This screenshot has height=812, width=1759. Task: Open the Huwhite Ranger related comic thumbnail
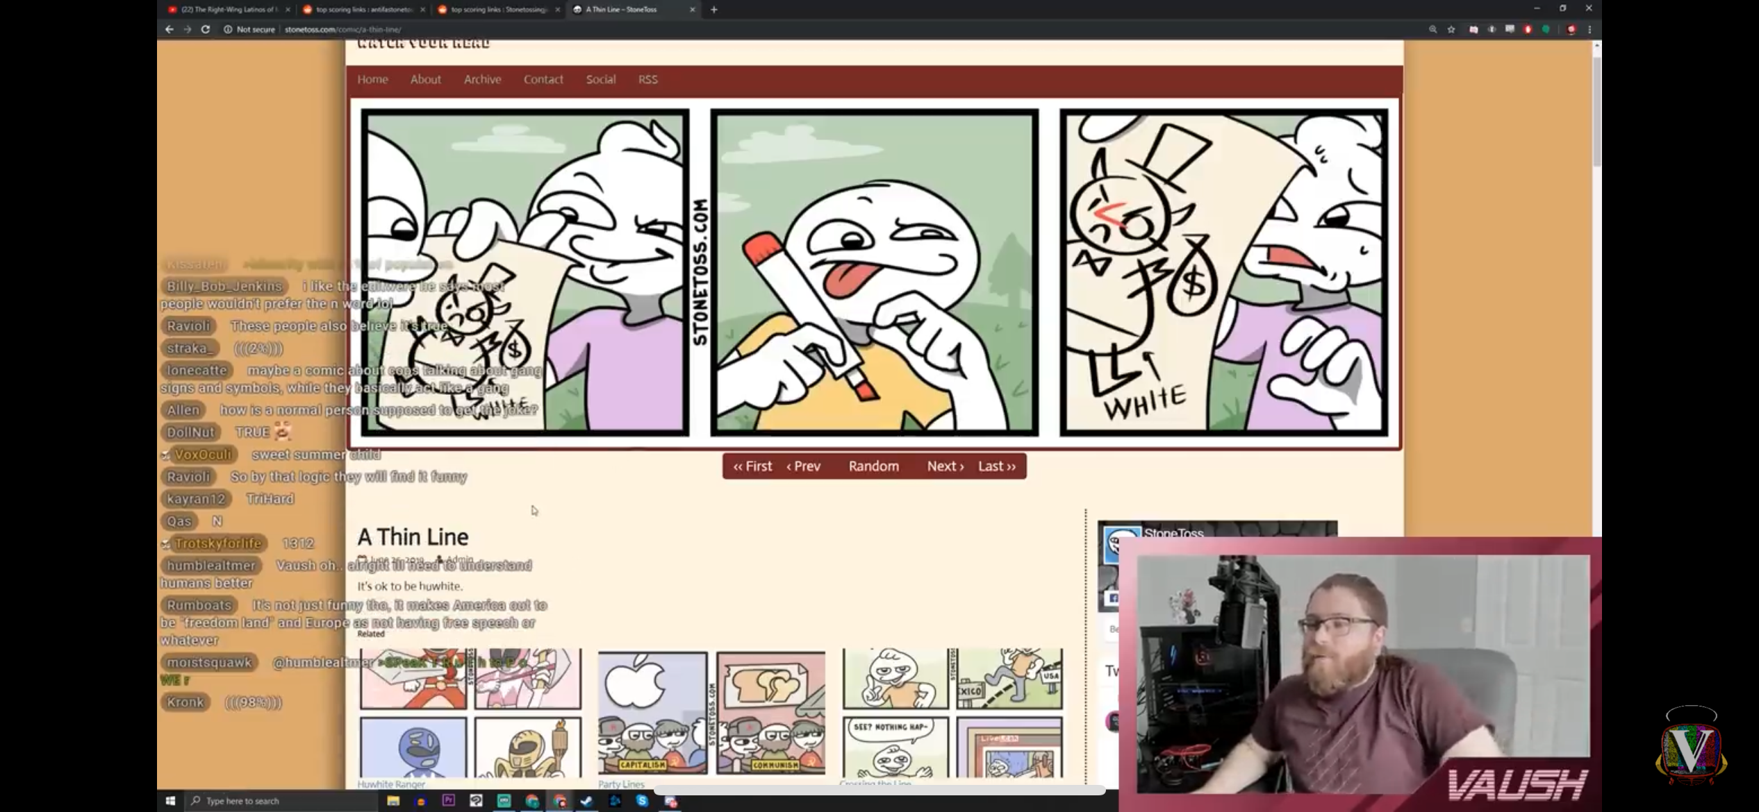470,713
